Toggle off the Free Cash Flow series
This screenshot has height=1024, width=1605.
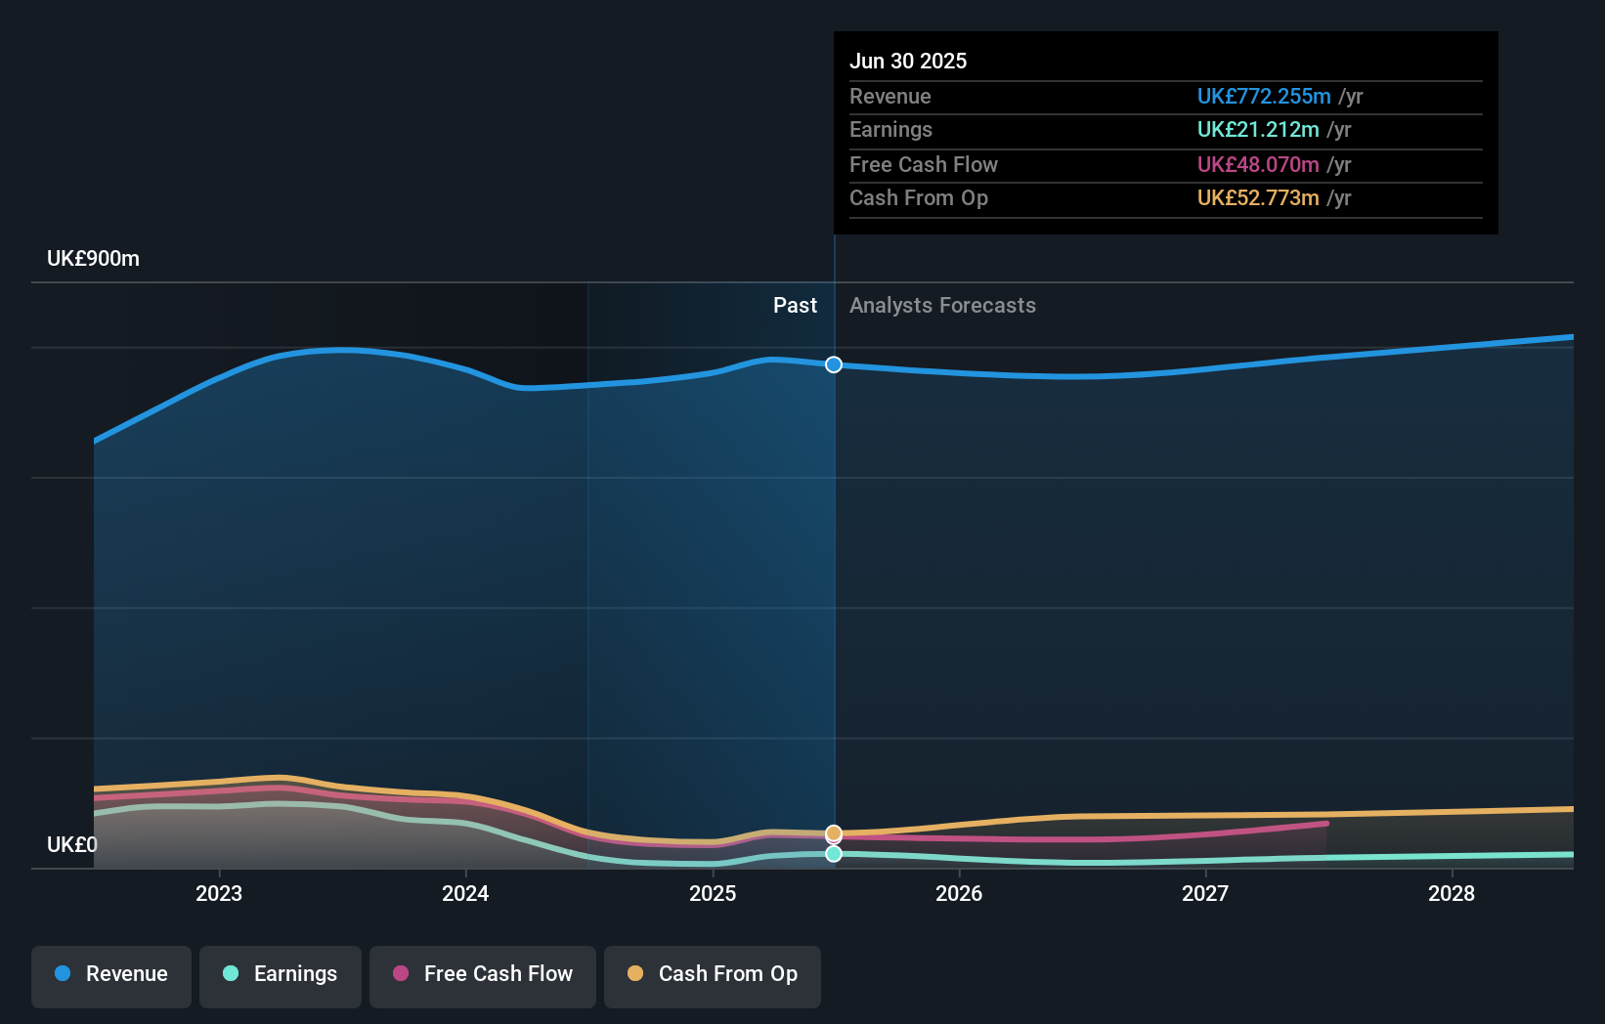[482, 974]
